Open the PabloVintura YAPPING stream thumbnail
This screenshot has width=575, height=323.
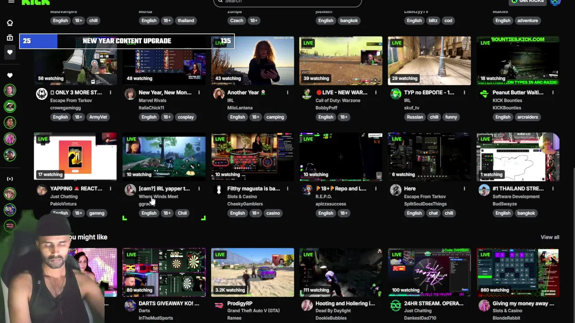pos(75,157)
